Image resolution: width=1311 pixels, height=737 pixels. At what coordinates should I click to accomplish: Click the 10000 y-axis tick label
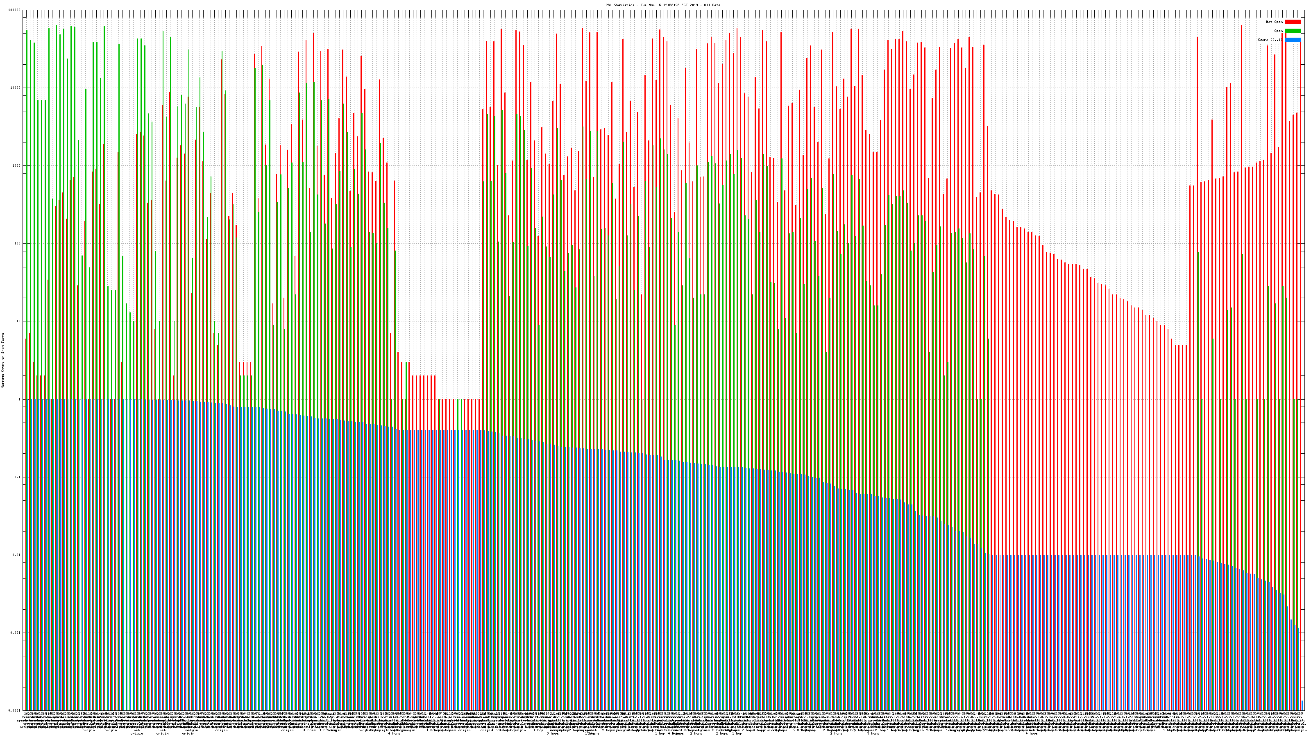[16, 88]
